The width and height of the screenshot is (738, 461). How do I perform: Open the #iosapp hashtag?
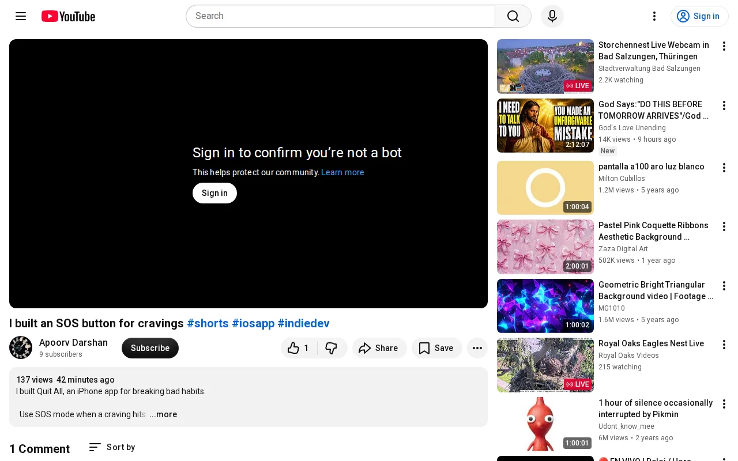click(x=253, y=323)
